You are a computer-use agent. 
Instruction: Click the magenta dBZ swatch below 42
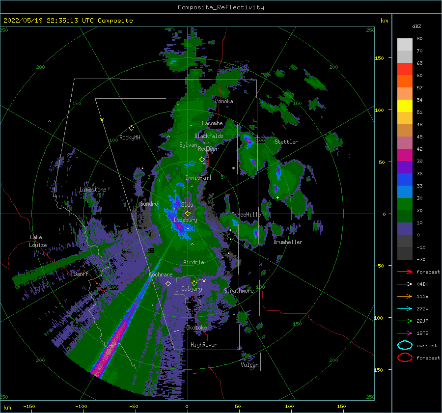tap(405, 155)
